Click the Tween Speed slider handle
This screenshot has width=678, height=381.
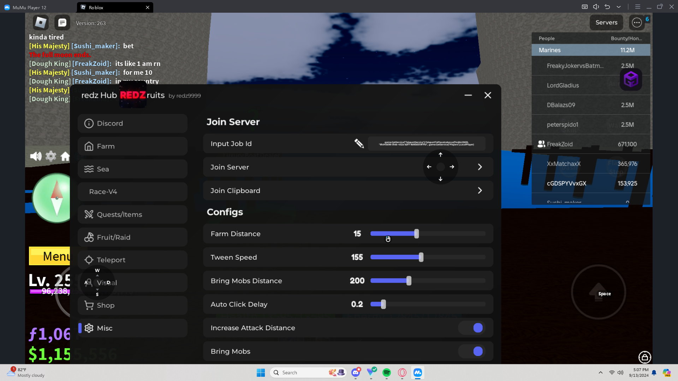421,257
